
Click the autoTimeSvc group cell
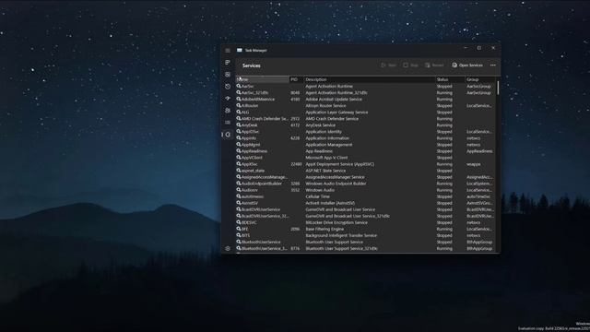pyautogui.click(x=478, y=196)
